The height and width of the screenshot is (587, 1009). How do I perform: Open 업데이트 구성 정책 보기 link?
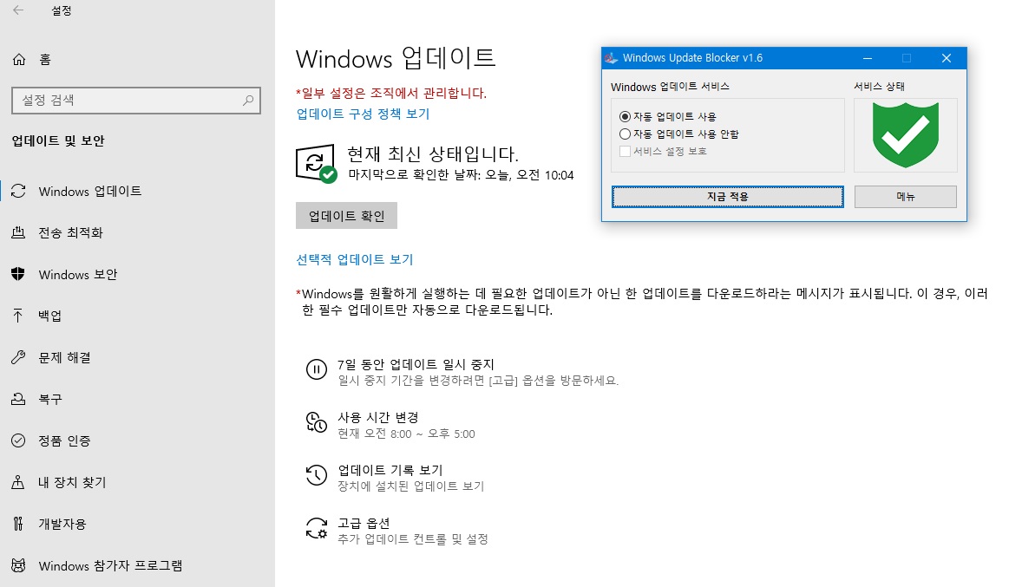click(363, 114)
